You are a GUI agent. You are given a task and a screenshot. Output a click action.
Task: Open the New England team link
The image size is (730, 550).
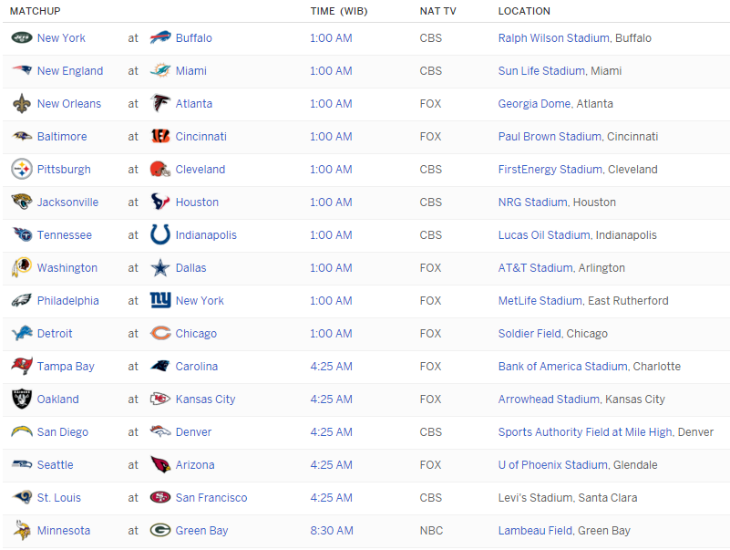[70, 71]
